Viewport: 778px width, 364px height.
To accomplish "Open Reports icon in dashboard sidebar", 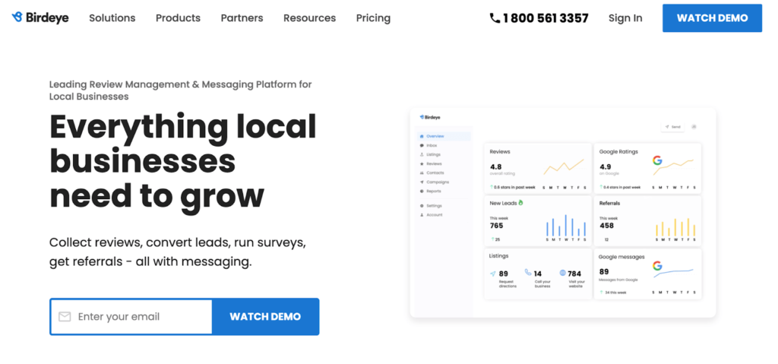I will click(422, 191).
